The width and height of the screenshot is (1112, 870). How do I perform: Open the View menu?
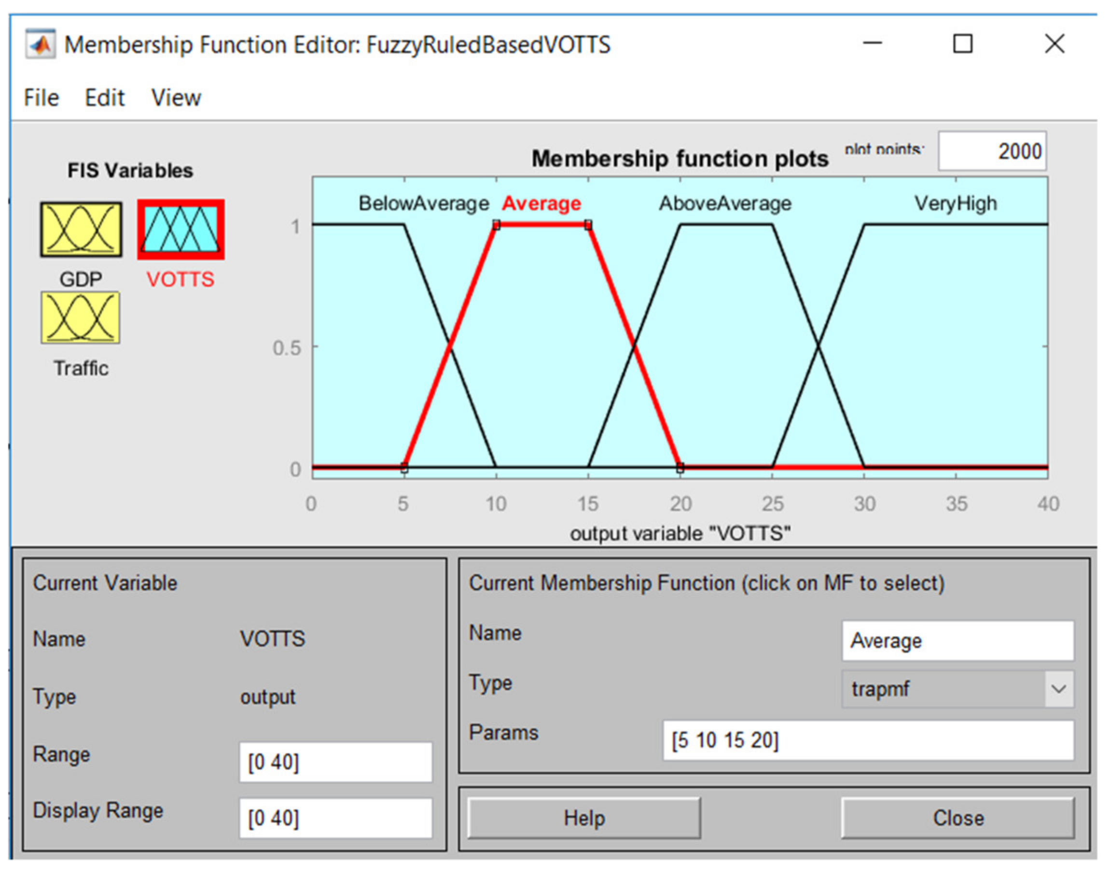(x=176, y=98)
